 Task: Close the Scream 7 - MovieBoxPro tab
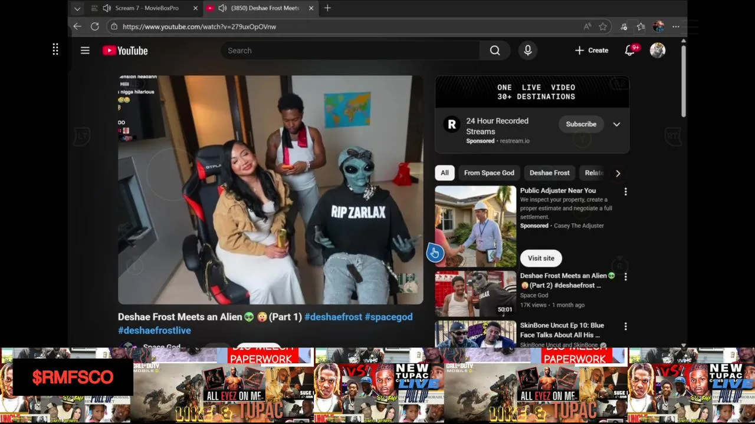[x=195, y=8]
